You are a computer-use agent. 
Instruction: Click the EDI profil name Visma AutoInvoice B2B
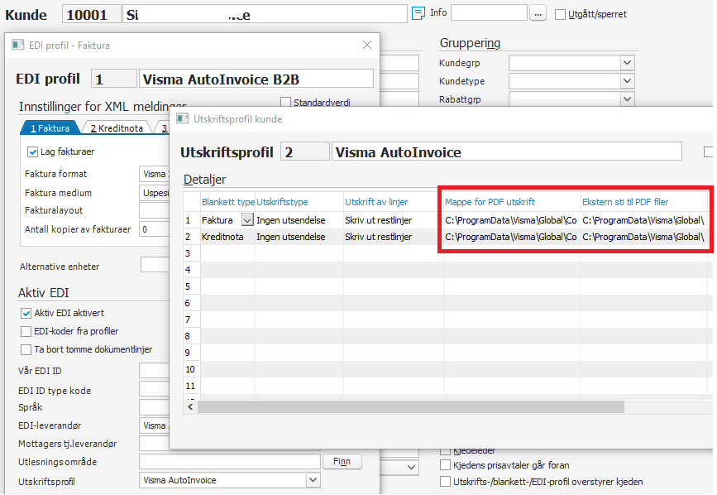[x=256, y=79]
